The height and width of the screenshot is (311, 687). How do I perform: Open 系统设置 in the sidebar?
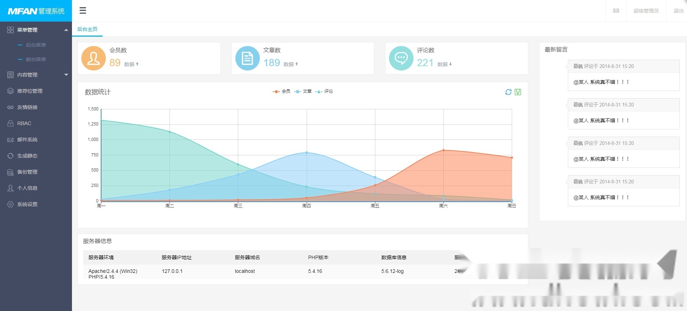point(27,204)
